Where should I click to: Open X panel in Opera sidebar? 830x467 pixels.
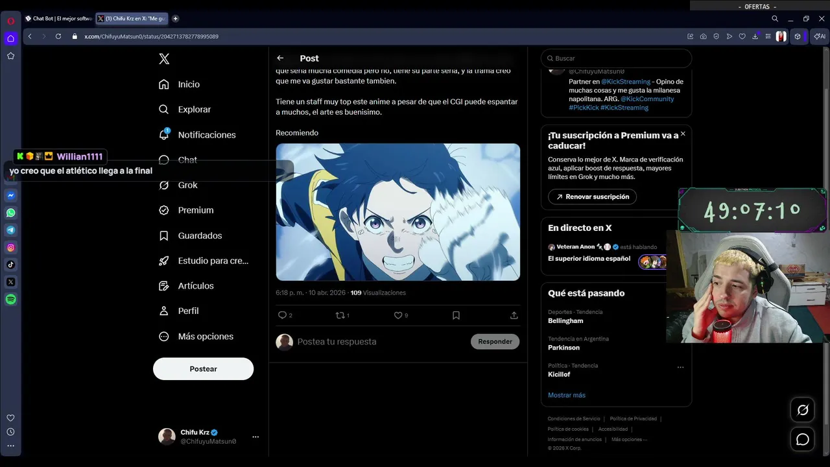(x=10, y=282)
